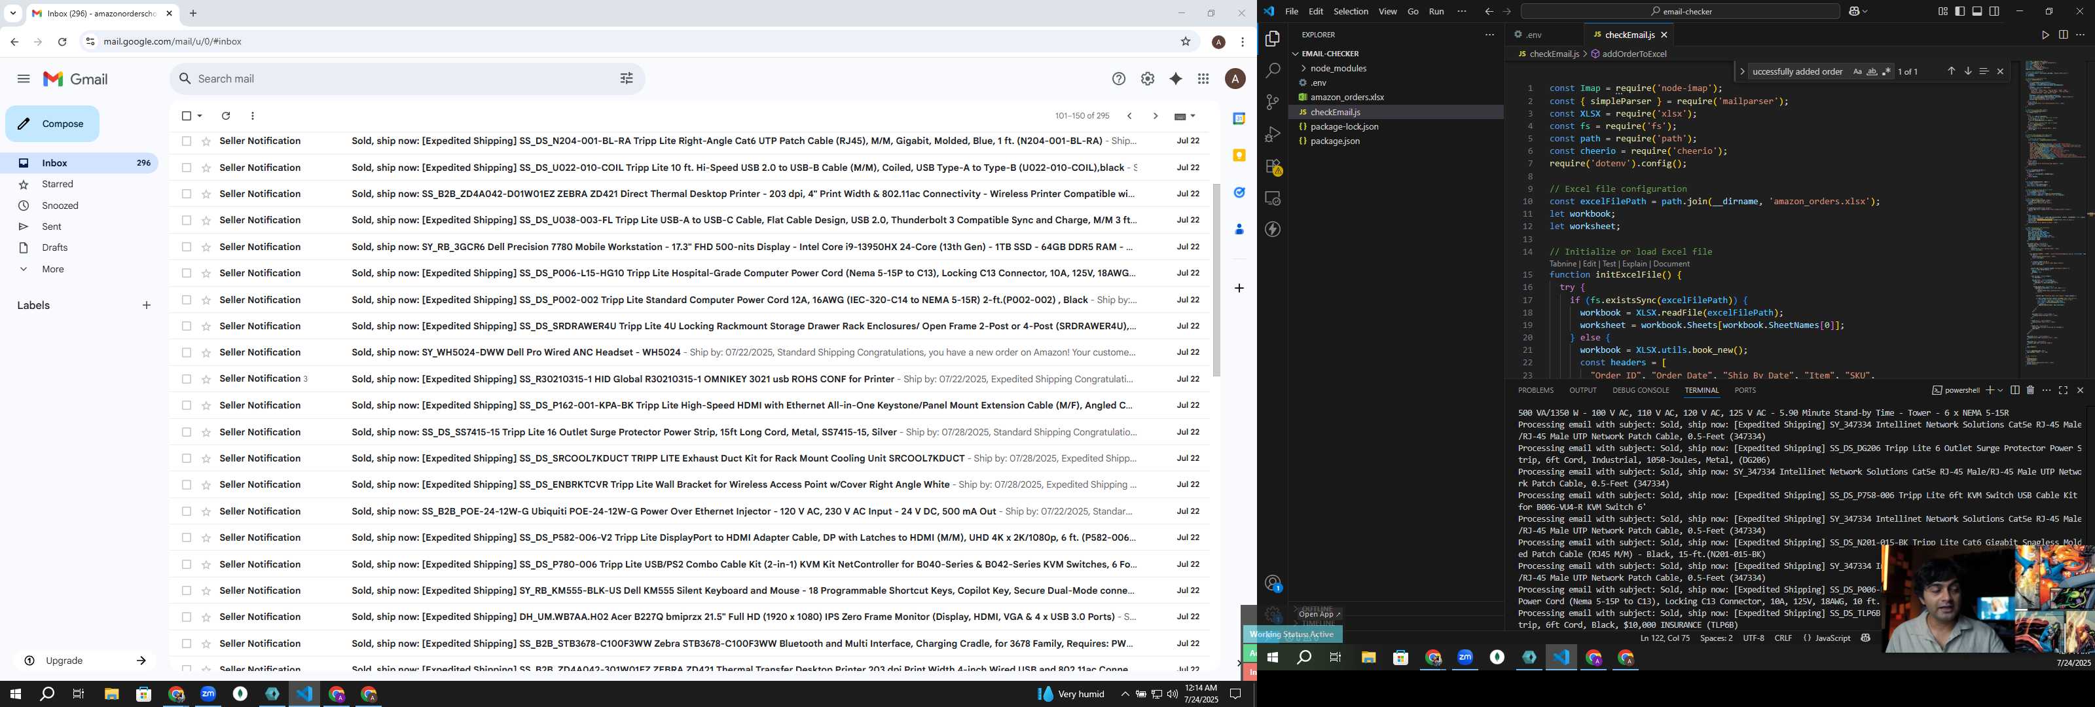Image resolution: width=2095 pixels, height=707 pixels.
Task: Open Extensions in VS Code activity bar
Action: [1273, 167]
